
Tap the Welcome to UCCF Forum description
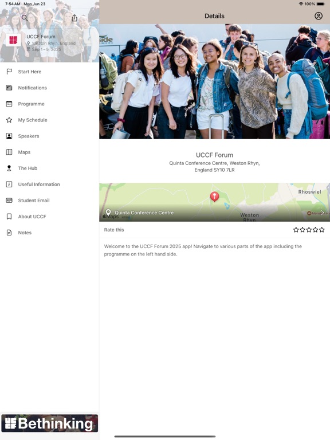point(203,250)
